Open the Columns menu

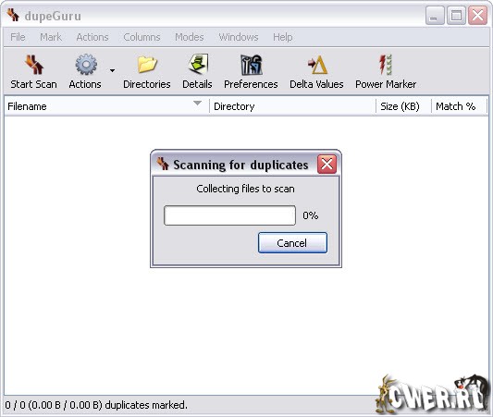(x=142, y=37)
